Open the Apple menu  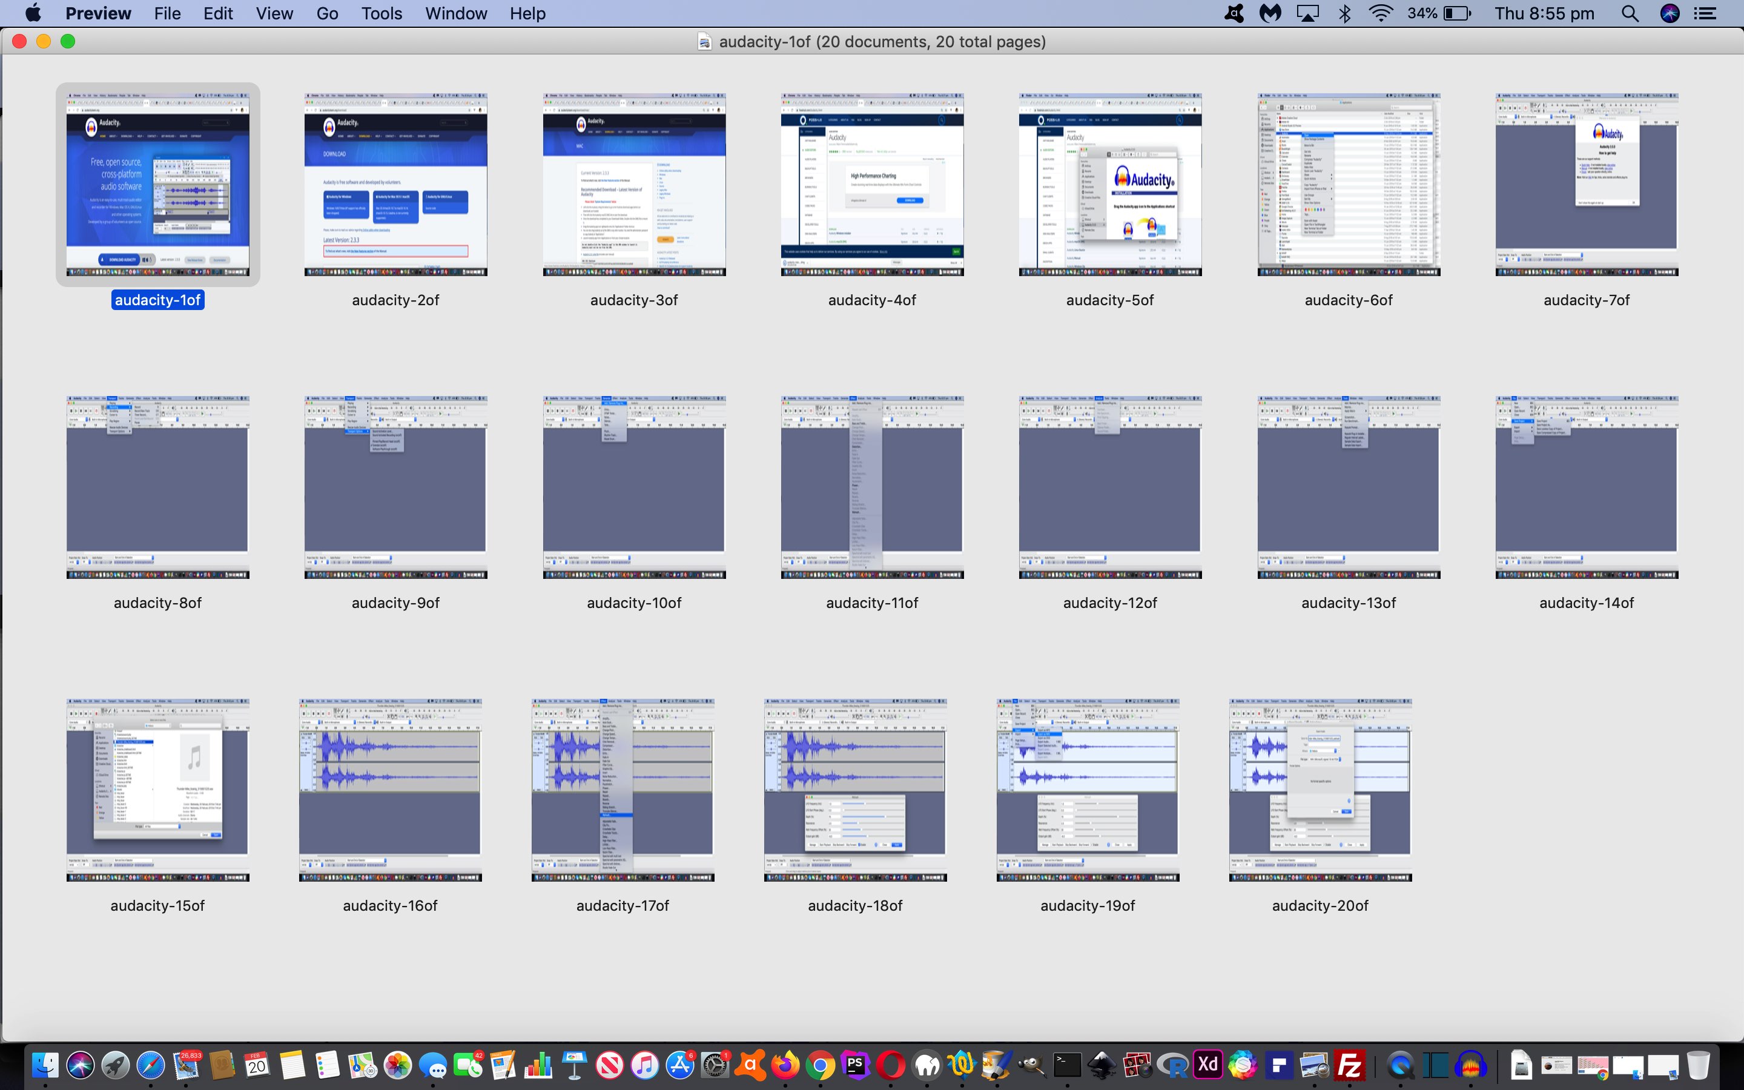33,13
